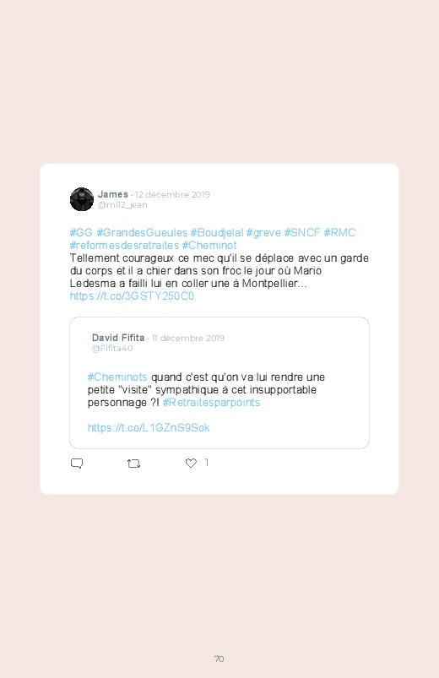439x678 pixels.
Task: Open the #GrandesGueules hashtag
Action: coord(142,233)
